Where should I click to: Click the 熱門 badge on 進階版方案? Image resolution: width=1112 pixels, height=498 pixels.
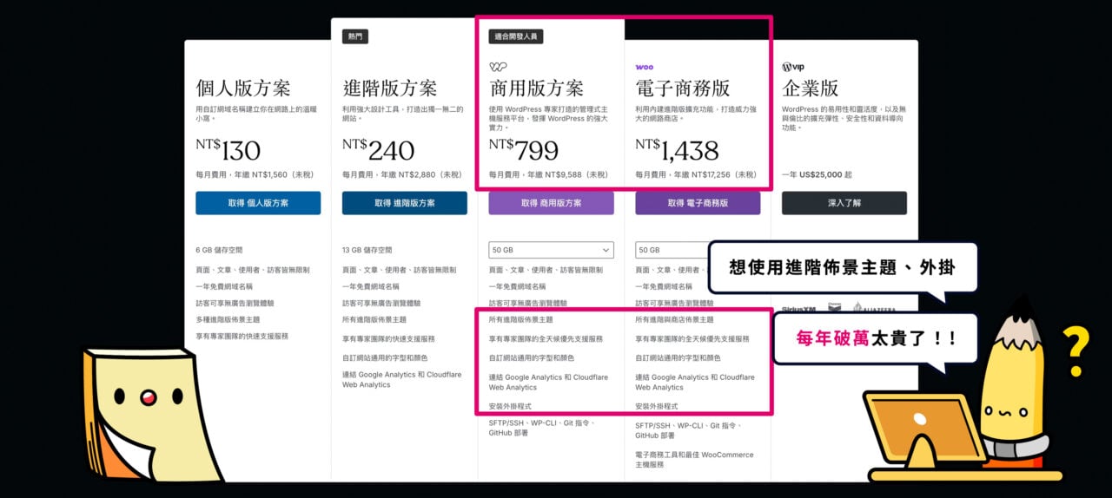[356, 36]
